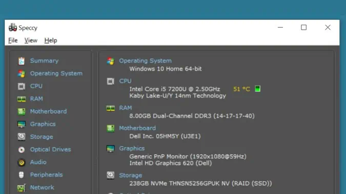Open the Summary icon in sidebar
The width and height of the screenshot is (346, 194).
22,61
